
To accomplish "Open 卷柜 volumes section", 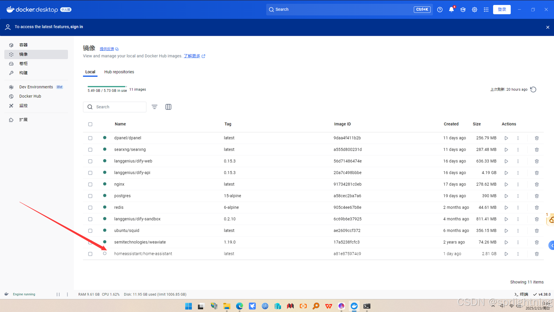I will tap(36, 64).
